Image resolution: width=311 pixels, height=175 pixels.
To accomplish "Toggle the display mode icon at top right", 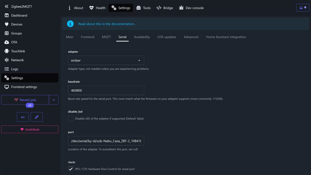I will [302, 8].
